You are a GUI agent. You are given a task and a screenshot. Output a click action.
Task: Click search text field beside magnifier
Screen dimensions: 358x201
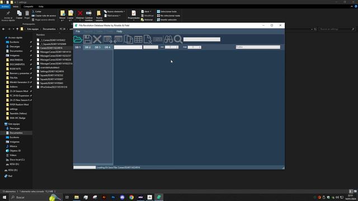pyautogui.click(x=202, y=40)
